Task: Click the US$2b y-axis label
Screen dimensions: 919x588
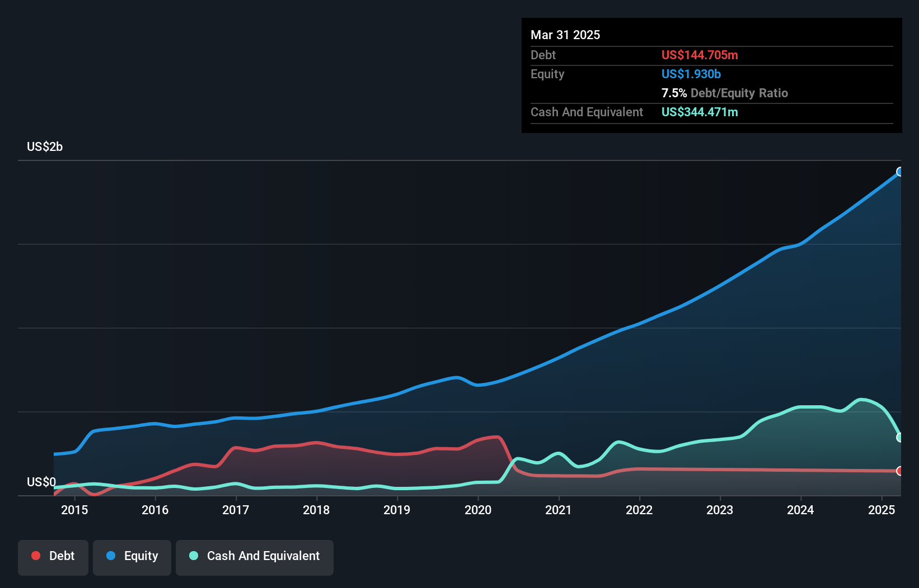Action: (x=45, y=147)
